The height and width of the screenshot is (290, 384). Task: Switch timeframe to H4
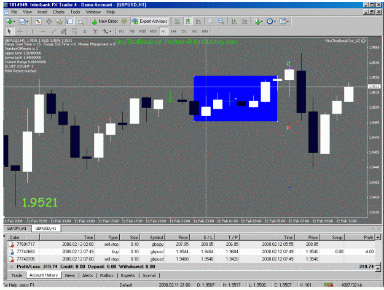point(174,31)
